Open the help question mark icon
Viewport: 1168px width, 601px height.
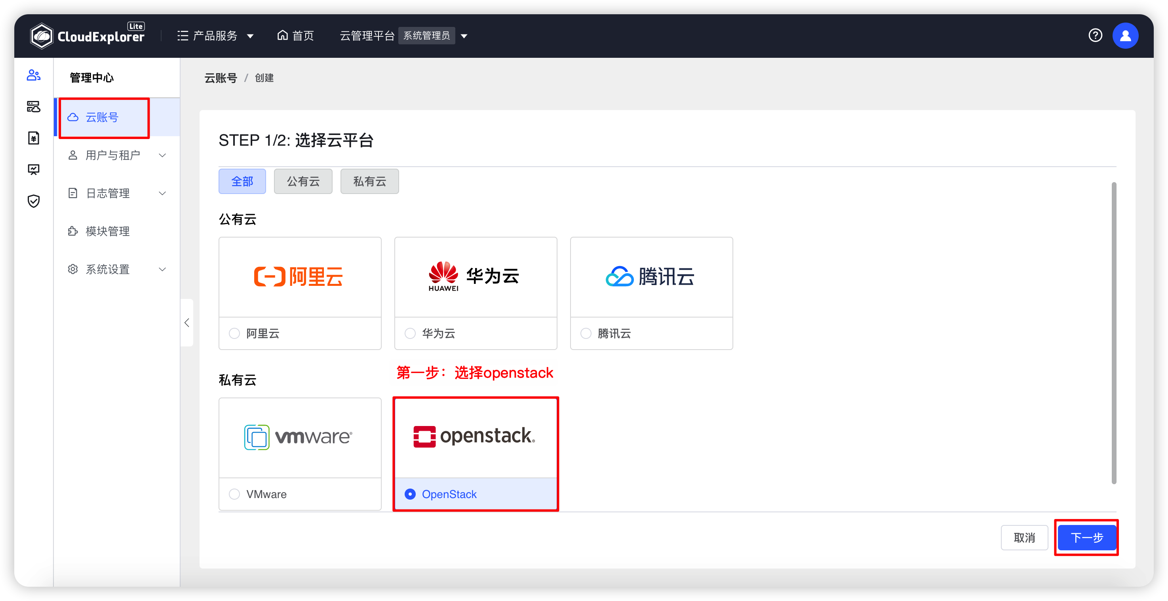[1095, 35]
